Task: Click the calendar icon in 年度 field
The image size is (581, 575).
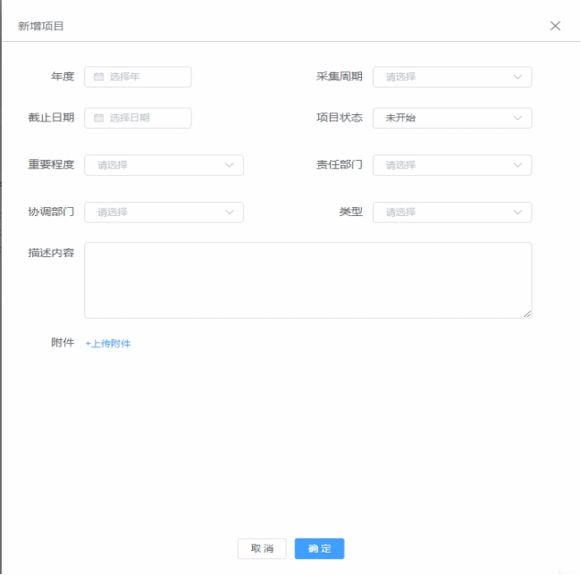Action: pyautogui.click(x=99, y=78)
